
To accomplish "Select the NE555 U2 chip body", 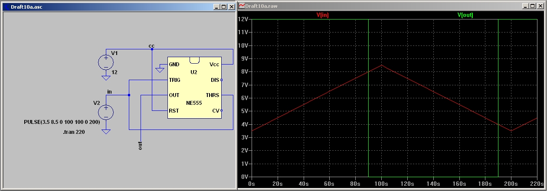I will pos(194,87).
